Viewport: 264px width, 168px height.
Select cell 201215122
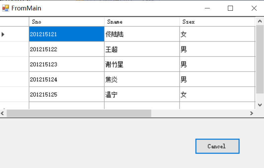coord(67,49)
